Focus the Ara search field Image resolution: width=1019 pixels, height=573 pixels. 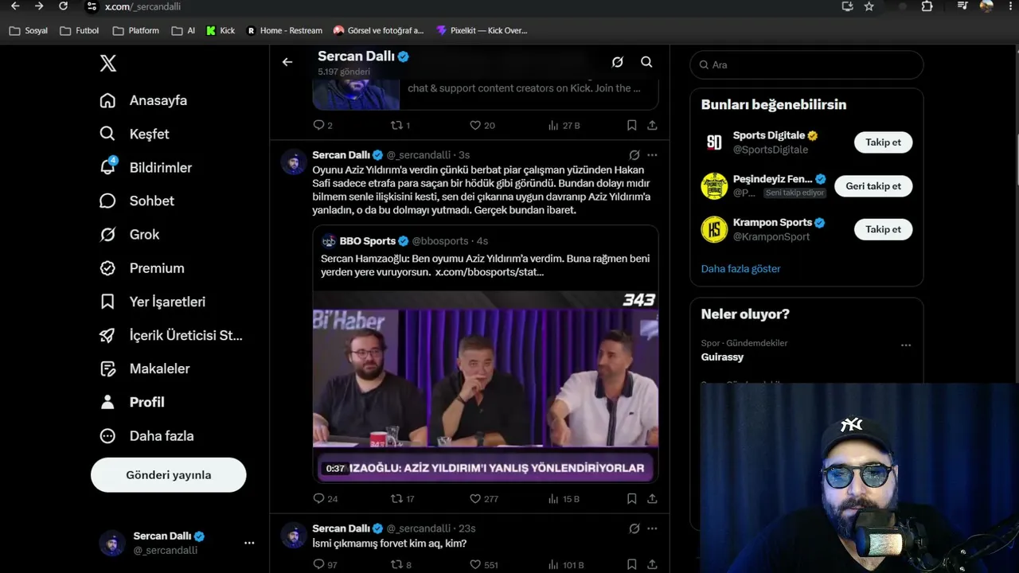[x=806, y=64]
